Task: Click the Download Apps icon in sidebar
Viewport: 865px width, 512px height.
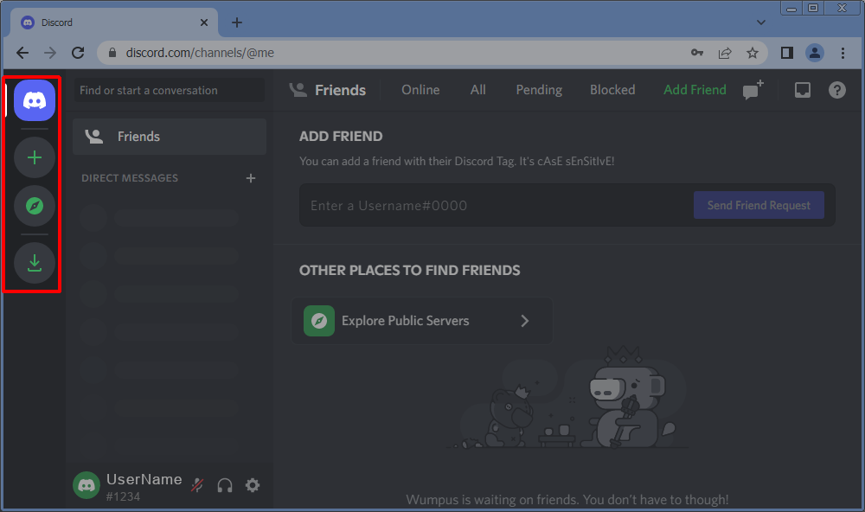Action: (35, 263)
